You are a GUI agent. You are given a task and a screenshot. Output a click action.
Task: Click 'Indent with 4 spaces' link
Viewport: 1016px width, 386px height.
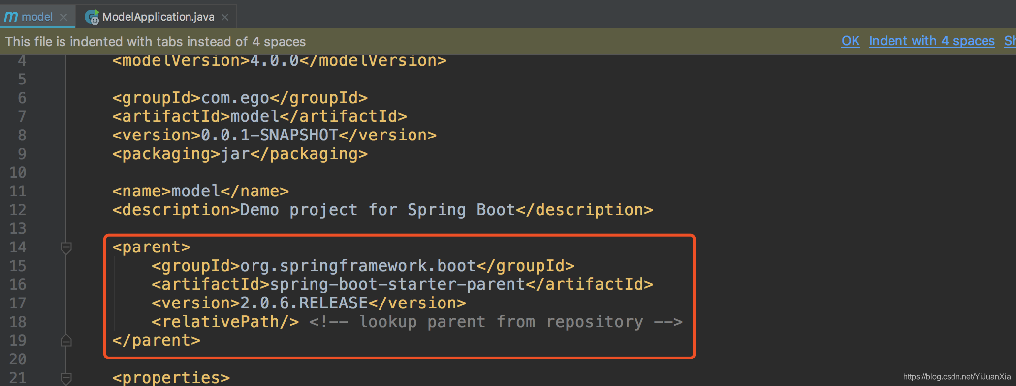pyautogui.click(x=932, y=41)
